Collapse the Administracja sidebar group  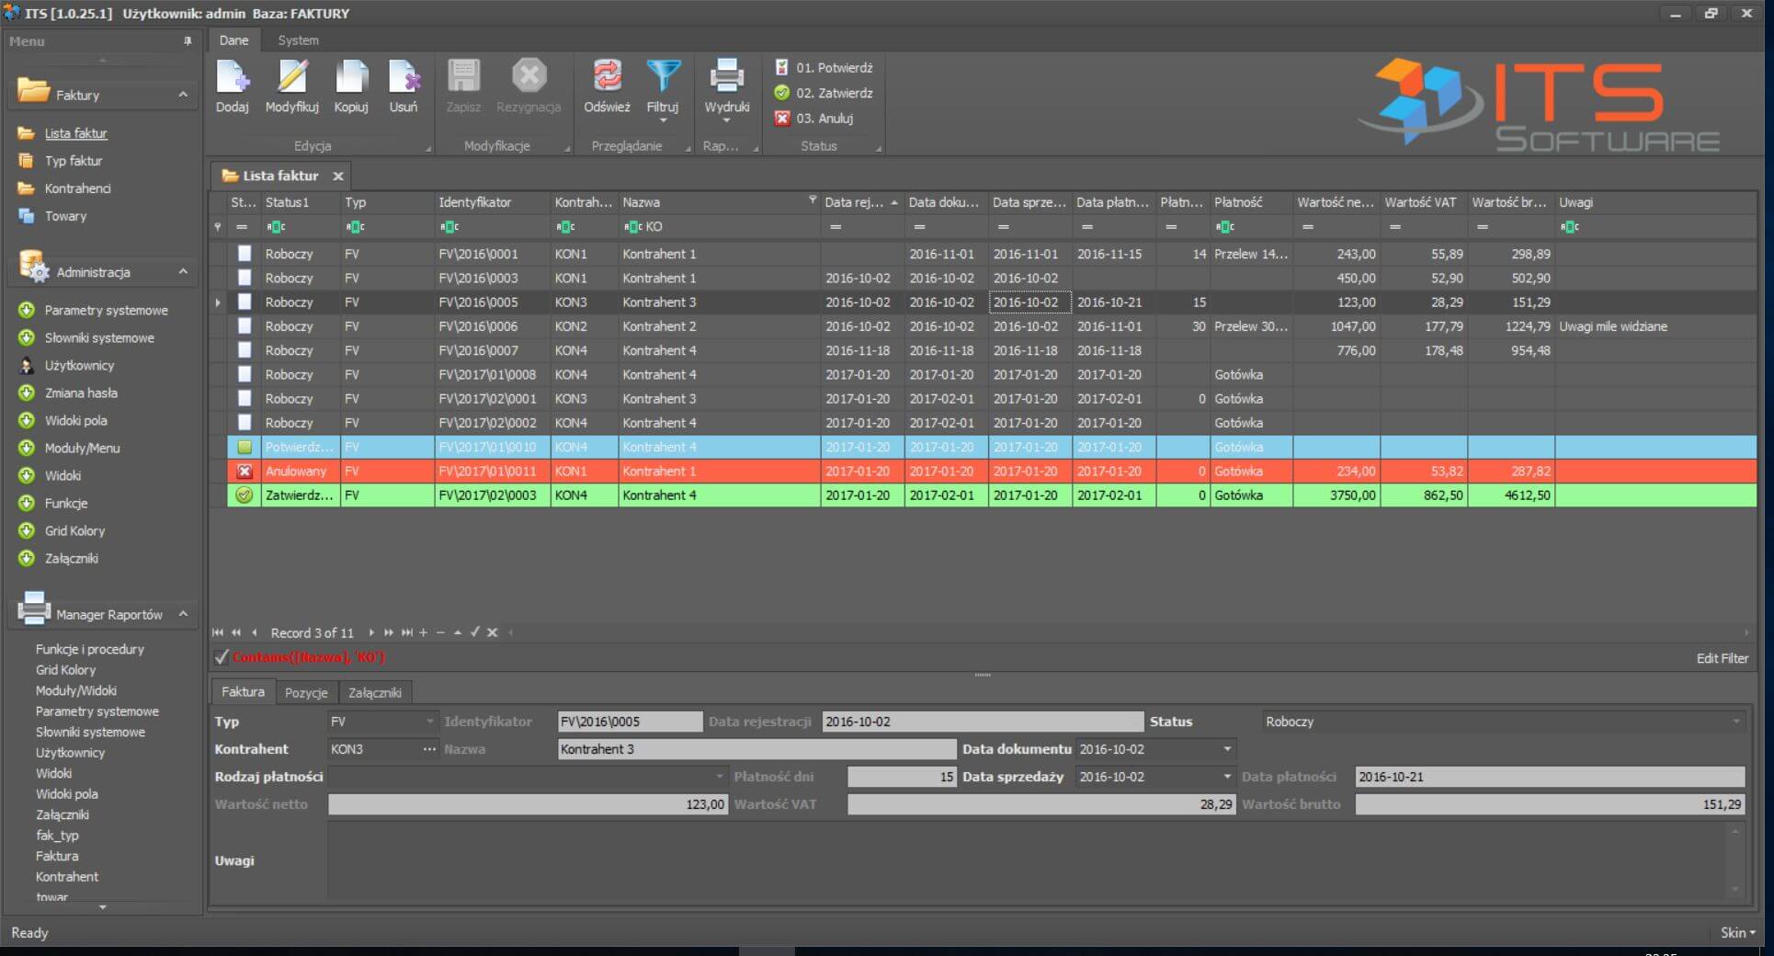pos(183,272)
